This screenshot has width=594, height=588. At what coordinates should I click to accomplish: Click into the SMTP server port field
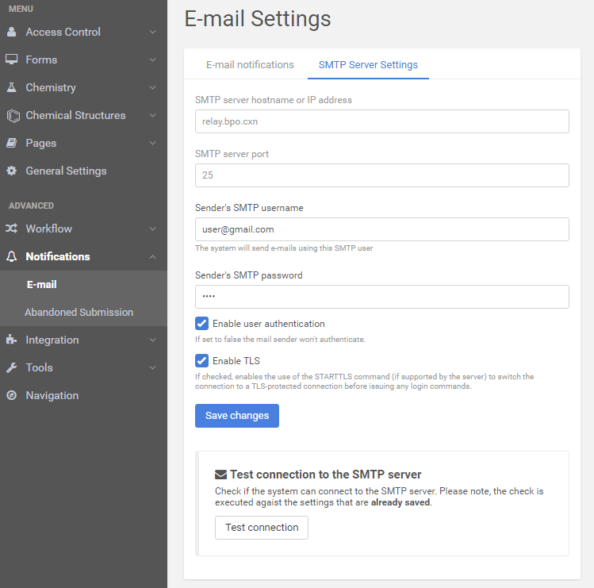[381, 175]
